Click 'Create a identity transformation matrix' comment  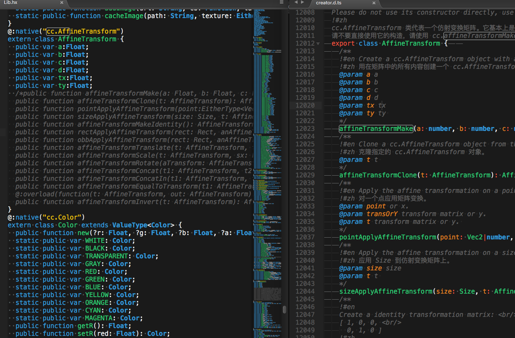(427, 315)
